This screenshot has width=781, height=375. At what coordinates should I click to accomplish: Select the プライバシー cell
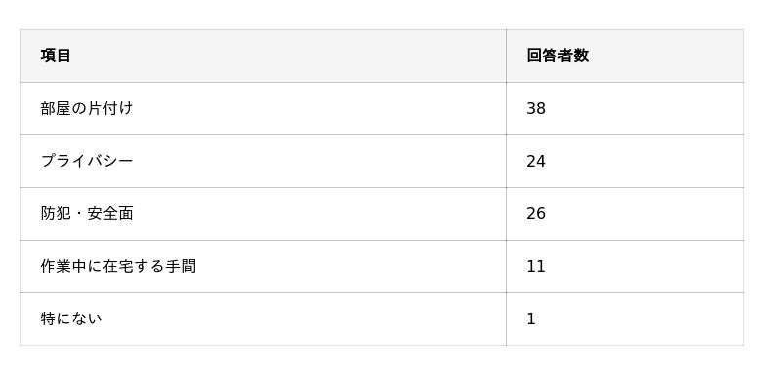(263, 161)
